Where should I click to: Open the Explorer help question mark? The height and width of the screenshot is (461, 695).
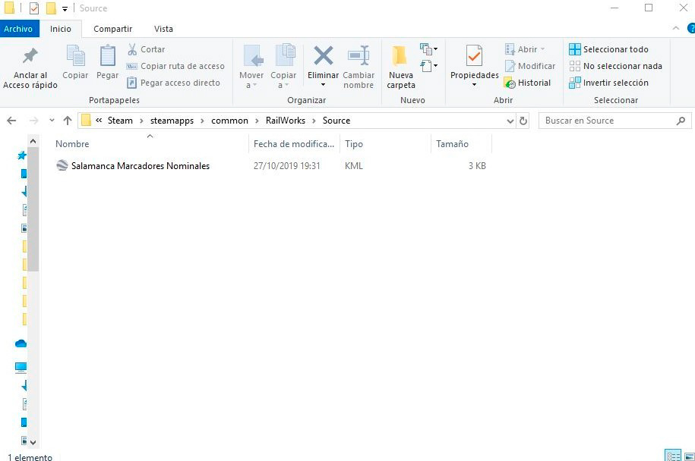tap(691, 28)
